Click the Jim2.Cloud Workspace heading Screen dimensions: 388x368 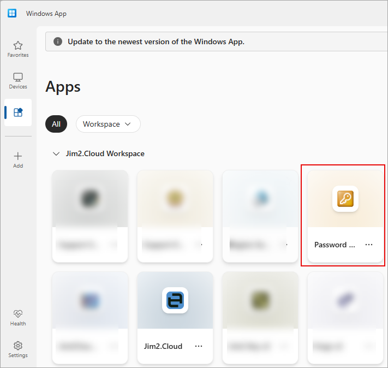(x=105, y=153)
